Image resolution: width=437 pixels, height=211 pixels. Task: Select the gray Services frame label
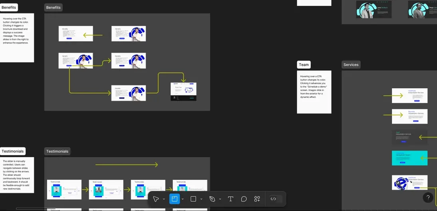click(x=351, y=65)
